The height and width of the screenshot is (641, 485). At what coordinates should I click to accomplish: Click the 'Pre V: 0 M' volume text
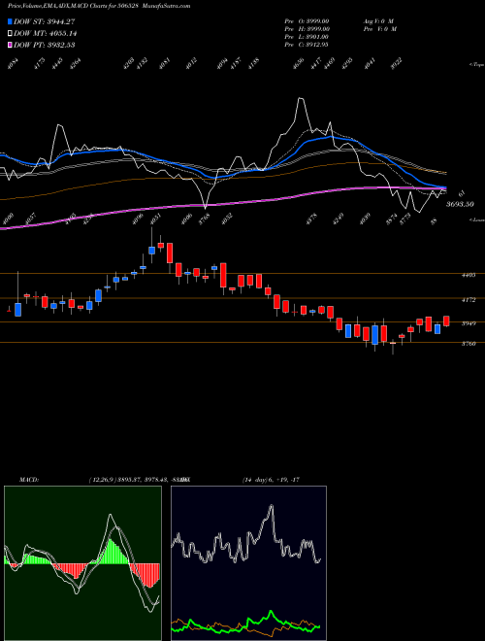[x=379, y=28]
